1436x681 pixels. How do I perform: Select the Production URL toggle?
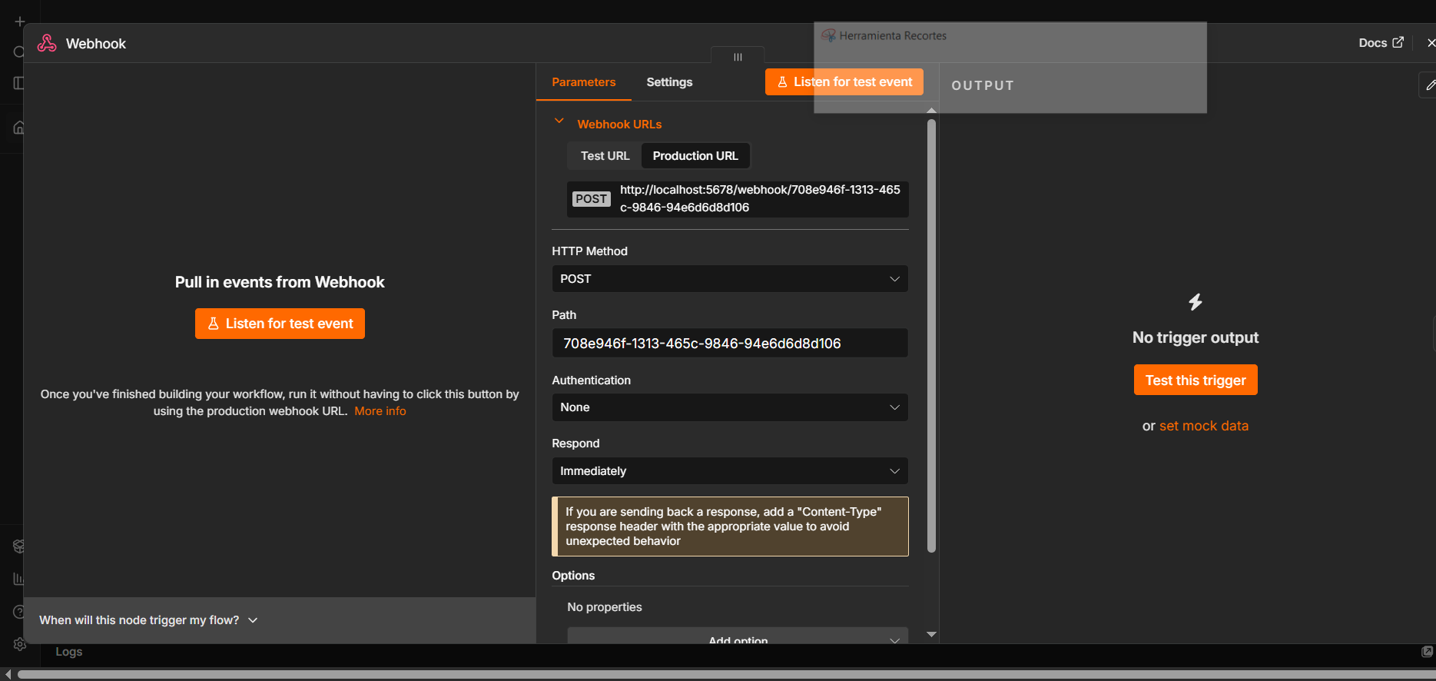(695, 156)
